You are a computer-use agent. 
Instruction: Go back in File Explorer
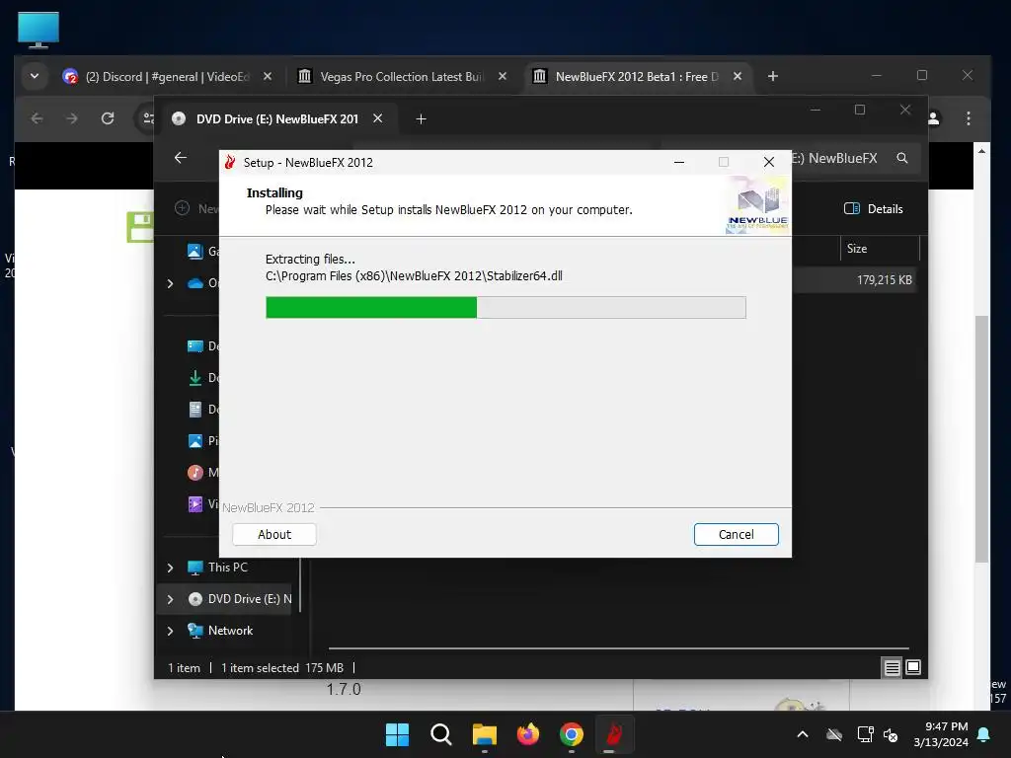point(181,158)
